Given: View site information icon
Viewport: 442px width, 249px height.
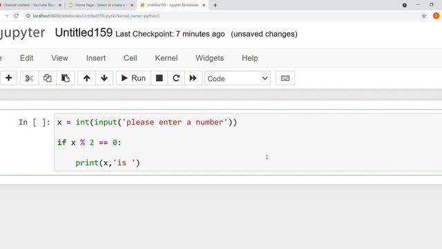Looking at the screenshot, I should click(28, 16).
